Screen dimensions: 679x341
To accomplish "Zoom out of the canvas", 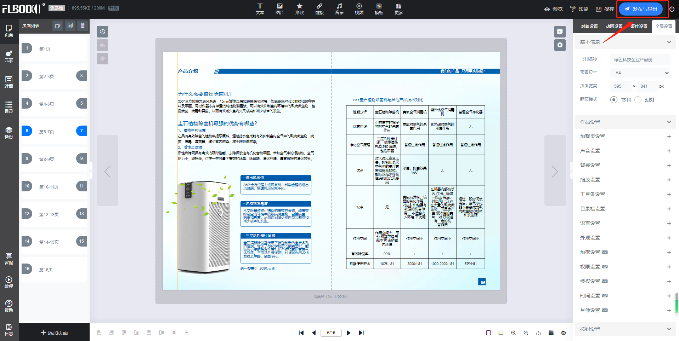I will (x=526, y=333).
